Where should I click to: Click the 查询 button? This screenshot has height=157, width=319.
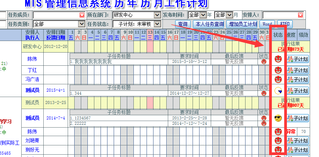click(x=183, y=24)
